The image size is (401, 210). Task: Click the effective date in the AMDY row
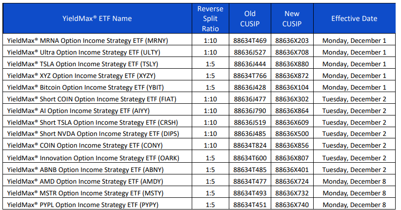coord(354,182)
